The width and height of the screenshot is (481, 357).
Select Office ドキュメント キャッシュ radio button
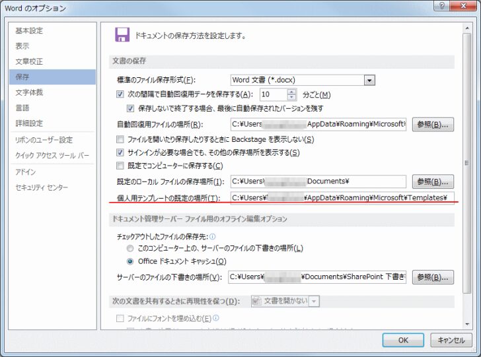130,261
